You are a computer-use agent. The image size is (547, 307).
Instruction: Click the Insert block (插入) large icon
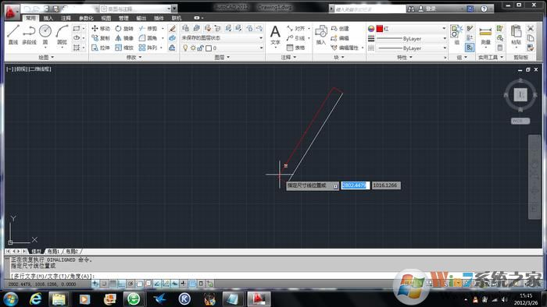coord(320,35)
